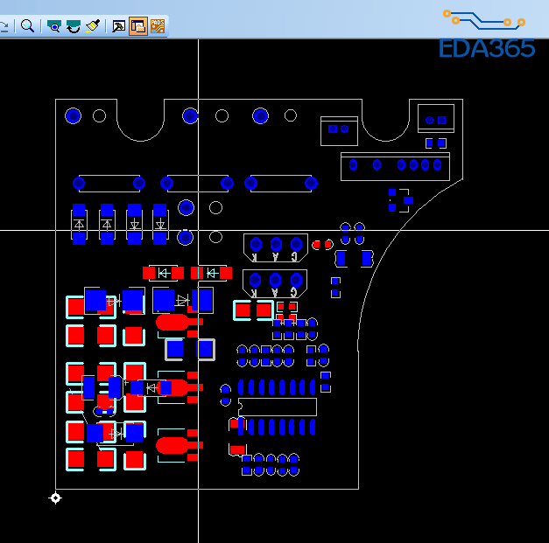Click the board origin marker
Image resolution: width=549 pixels, height=543 pixels.
point(55,498)
